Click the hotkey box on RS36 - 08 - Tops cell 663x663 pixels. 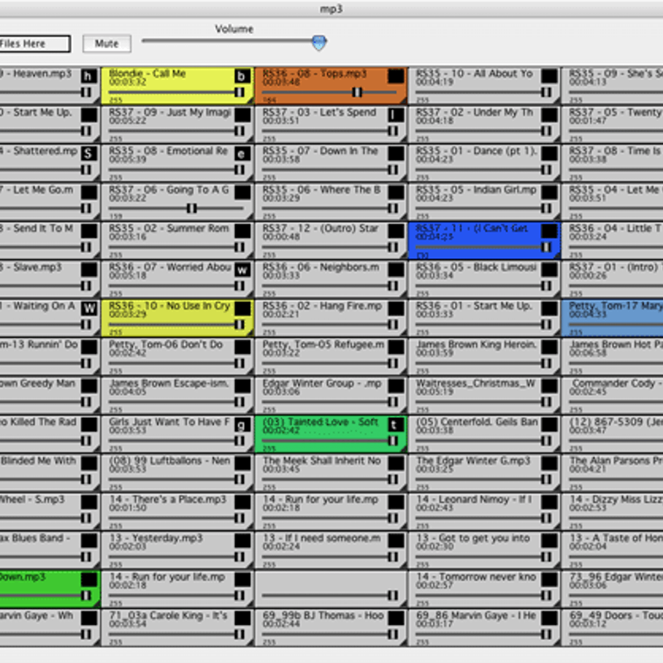pos(396,76)
